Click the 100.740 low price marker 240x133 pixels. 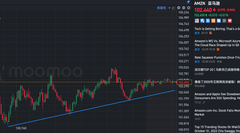tap(21, 128)
